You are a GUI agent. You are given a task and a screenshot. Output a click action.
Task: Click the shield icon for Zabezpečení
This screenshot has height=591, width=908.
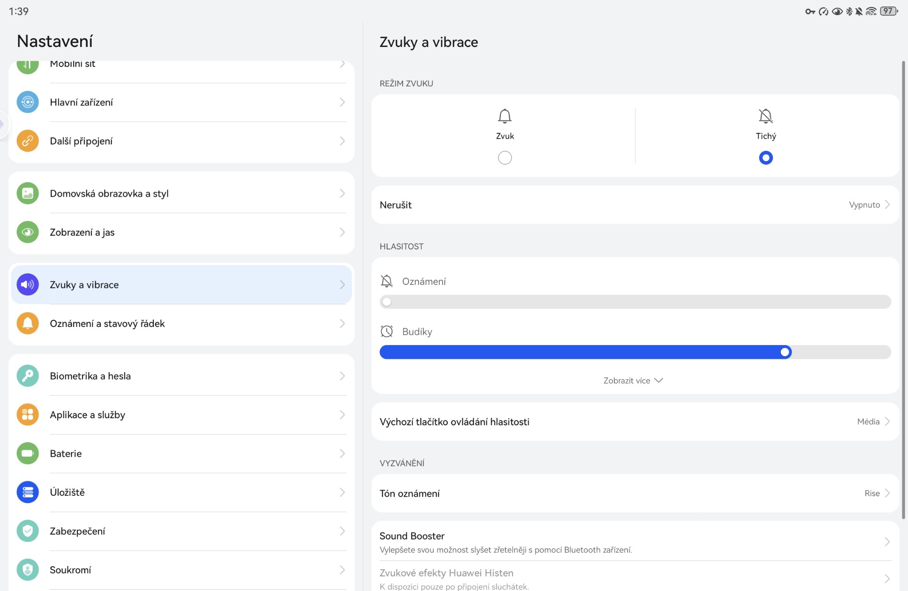click(x=27, y=531)
